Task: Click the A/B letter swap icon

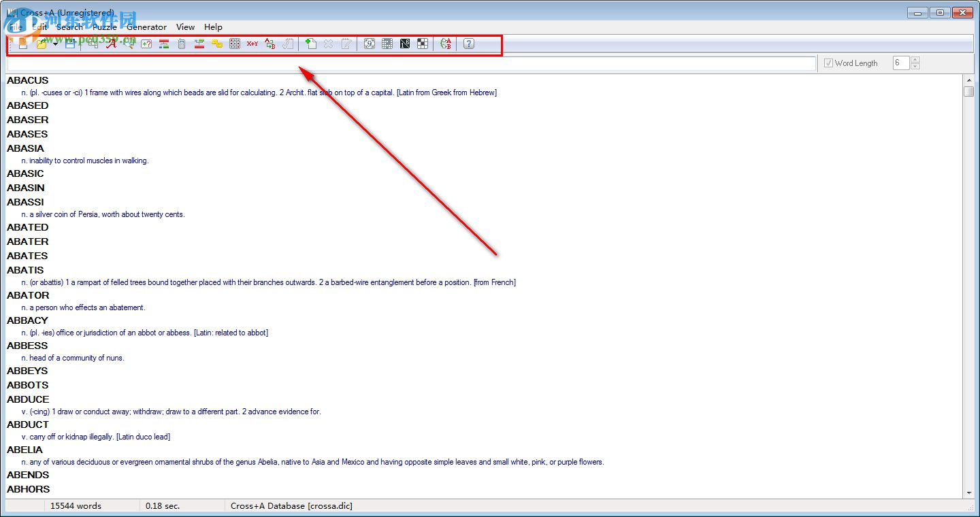Action: (446, 44)
